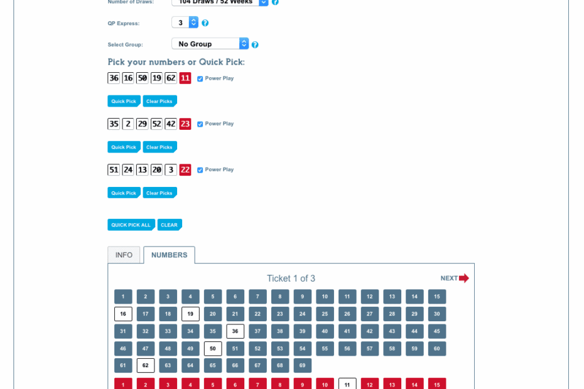Open the Number of Draws dropdown
Viewport: 584px width, 389px height.
tap(220, 3)
